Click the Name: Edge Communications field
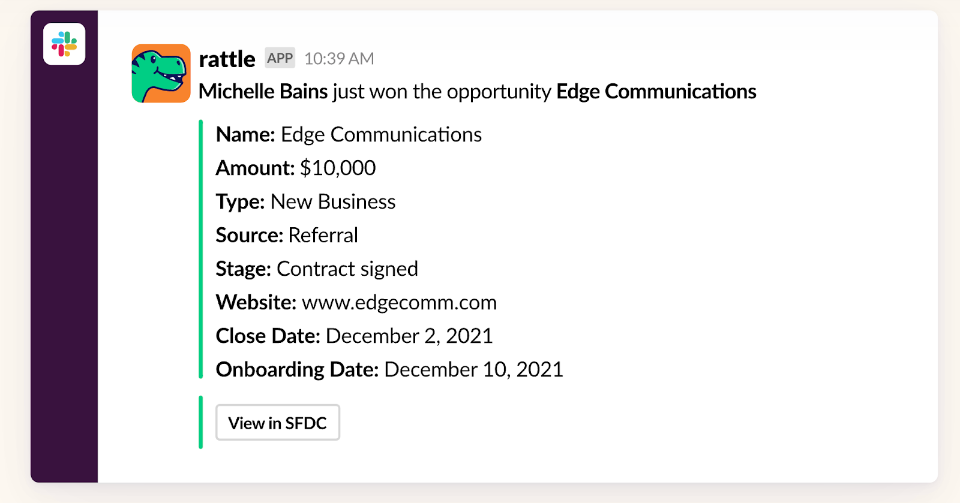The width and height of the screenshot is (960, 503). pos(349,134)
